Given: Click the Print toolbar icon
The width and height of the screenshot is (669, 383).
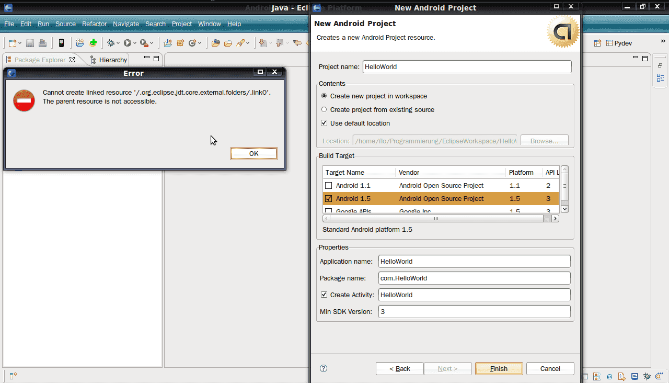Looking at the screenshot, I should (x=43, y=43).
